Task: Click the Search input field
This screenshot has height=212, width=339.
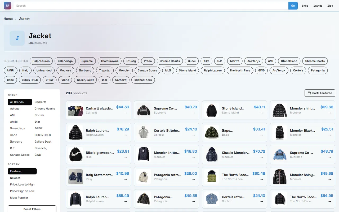Action: click(151, 6)
